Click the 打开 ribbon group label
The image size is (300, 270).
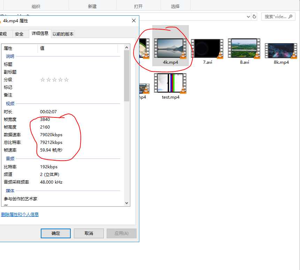[x=138, y=7]
